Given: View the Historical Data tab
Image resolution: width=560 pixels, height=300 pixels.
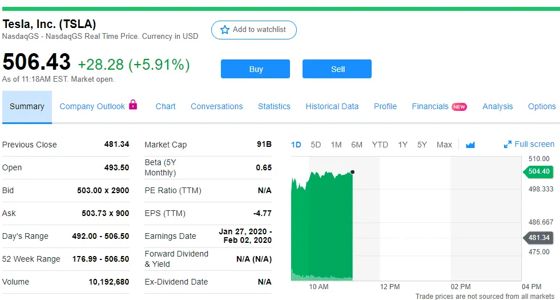Looking at the screenshot, I should tap(332, 107).
